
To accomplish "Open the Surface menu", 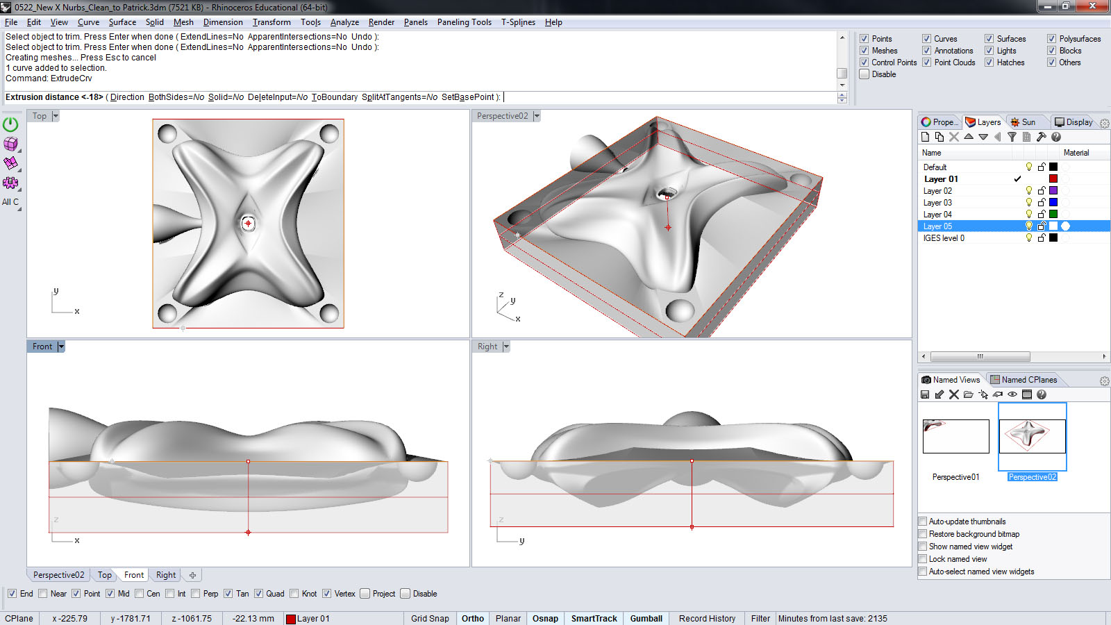I will click(x=122, y=22).
